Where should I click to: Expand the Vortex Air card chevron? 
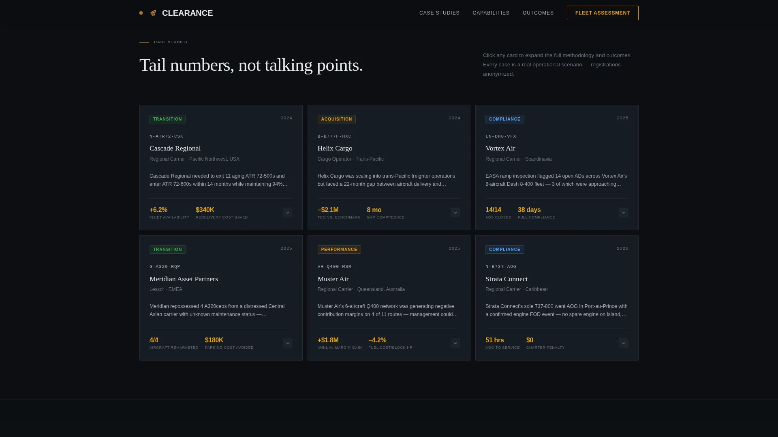[624, 212]
